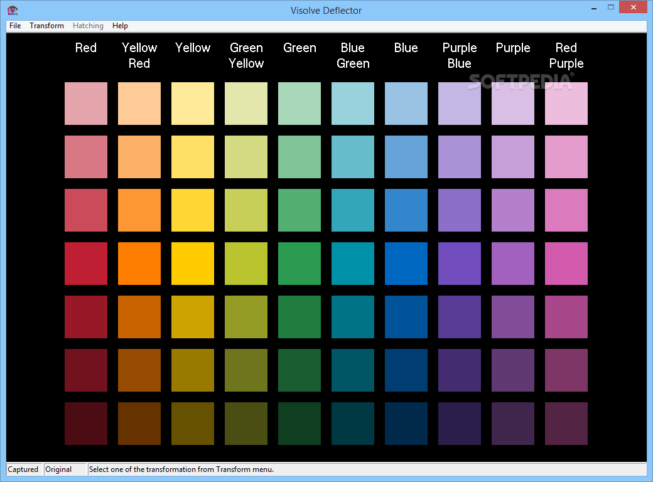Image resolution: width=653 pixels, height=482 pixels.
Task: Pick the third-row blue swatch in Blue column
Action: [406, 210]
